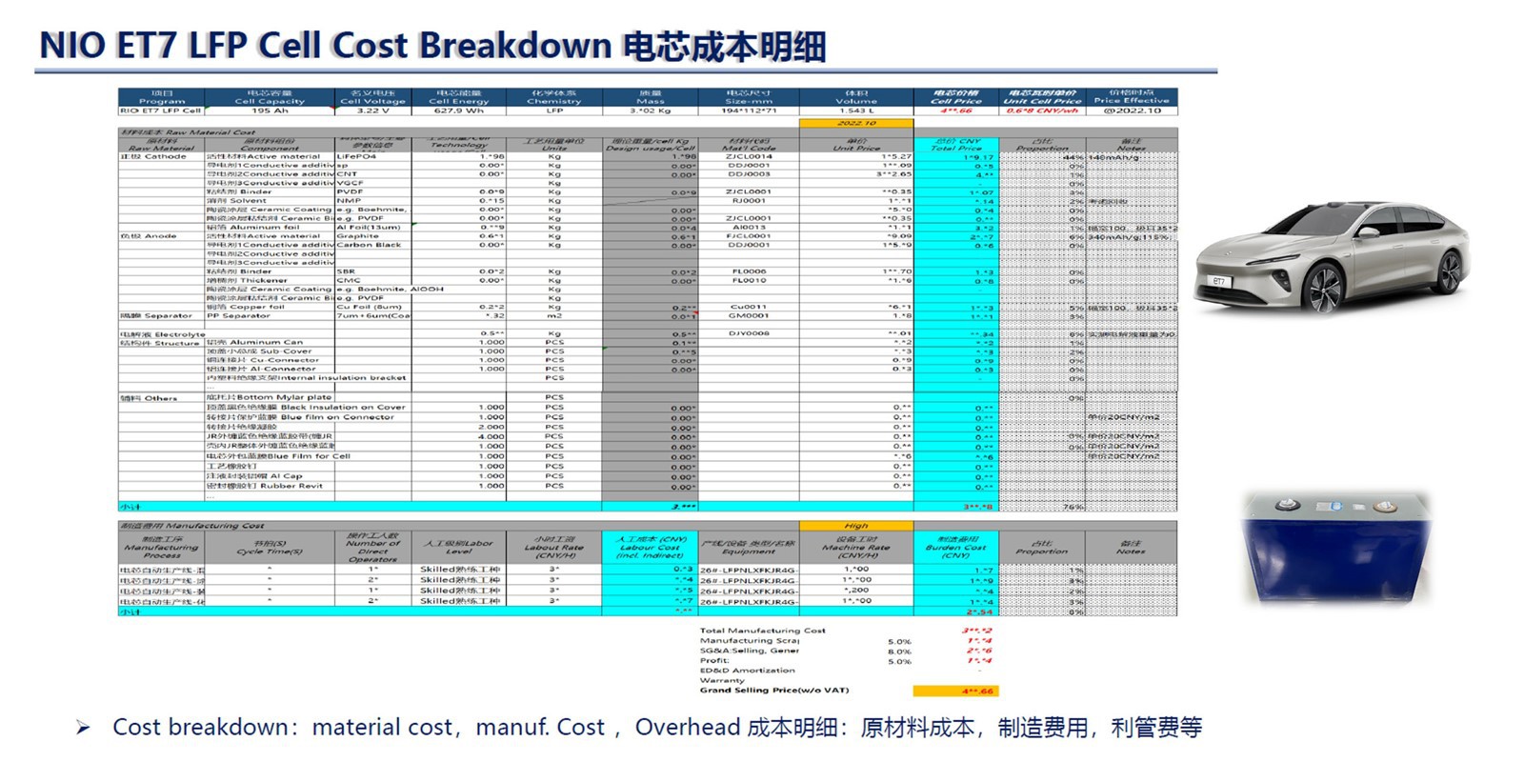Click the orange 'High' cell
The image size is (1524, 782).
856,526
